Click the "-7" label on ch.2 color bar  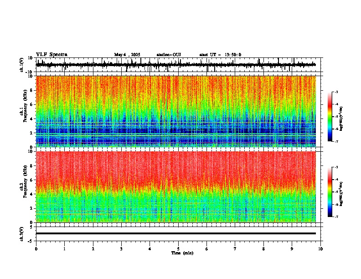(x=336, y=217)
